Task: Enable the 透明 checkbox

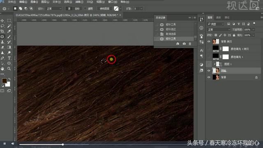Action: [85, 8]
